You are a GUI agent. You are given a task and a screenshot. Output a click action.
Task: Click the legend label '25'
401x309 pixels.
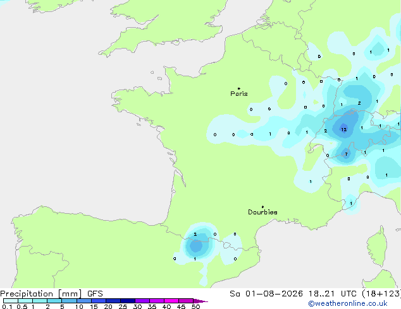click(123, 306)
